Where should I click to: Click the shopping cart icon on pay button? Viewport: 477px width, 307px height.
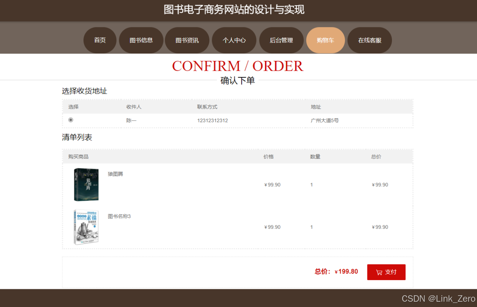(x=379, y=273)
